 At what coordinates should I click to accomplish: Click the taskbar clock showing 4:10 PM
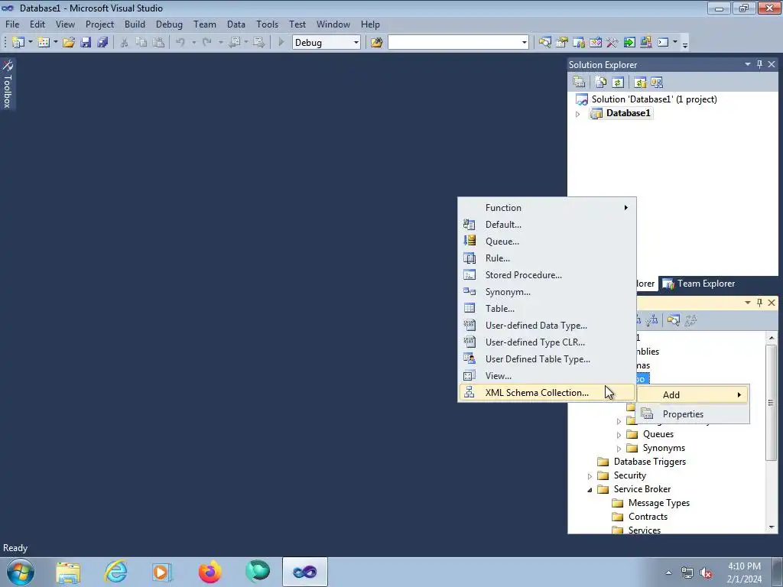[744, 572]
